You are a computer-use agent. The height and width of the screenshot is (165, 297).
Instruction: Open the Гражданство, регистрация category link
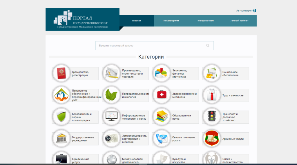(81, 74)
